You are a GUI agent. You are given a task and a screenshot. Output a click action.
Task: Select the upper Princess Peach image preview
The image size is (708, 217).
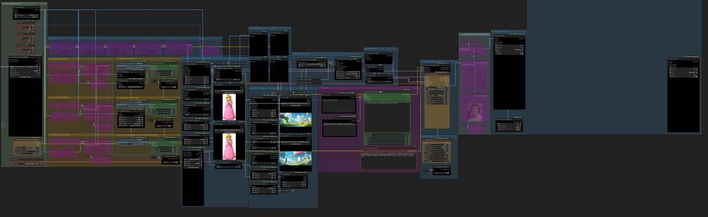pyautogui.click(x=229, y=107)
